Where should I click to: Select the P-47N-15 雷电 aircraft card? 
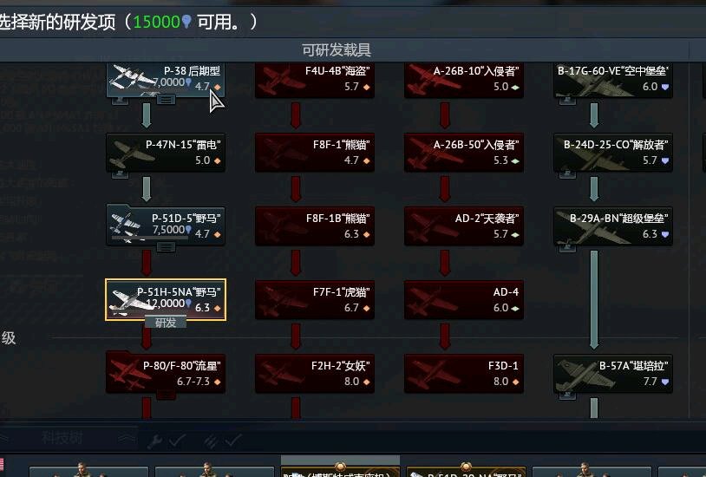click(166, 153)
